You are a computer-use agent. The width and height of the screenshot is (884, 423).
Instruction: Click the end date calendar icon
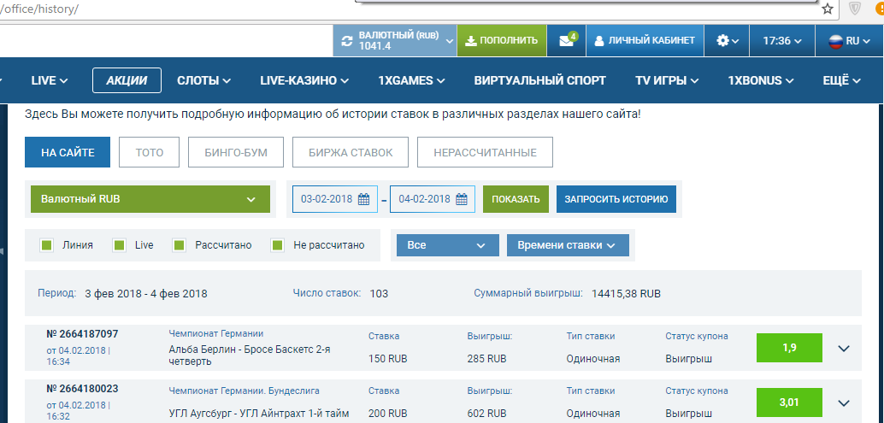pyautogui.click(x=461, y=199)
